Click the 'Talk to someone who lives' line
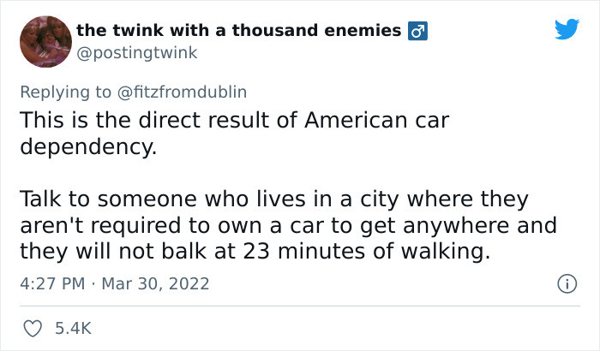Image resolution: width=600 pixels, height=351 pixels. click(274, 199)
